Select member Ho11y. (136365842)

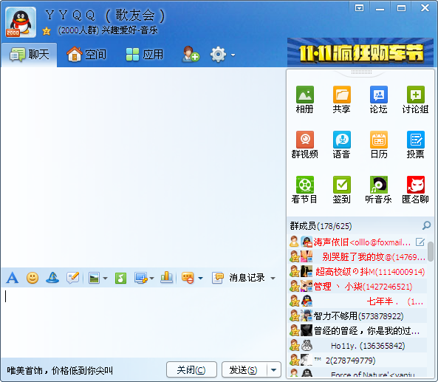click(357, 345)
